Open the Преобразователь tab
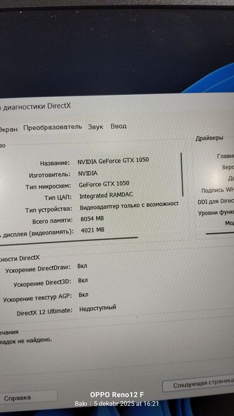The image size is (234, 416). pyautogui.click(x=52, y=127)
